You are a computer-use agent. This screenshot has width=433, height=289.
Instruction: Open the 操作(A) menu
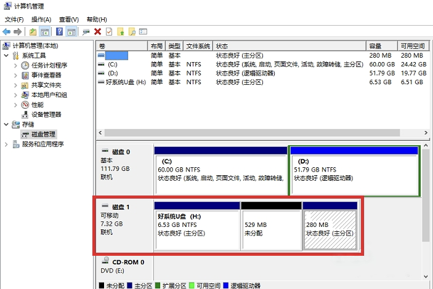pyautogui.click(x=41, y=20)
